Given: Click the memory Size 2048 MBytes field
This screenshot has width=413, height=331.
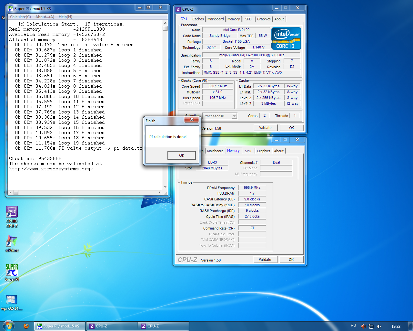Looking at the screenshot, I should click(x=212, y=168).
